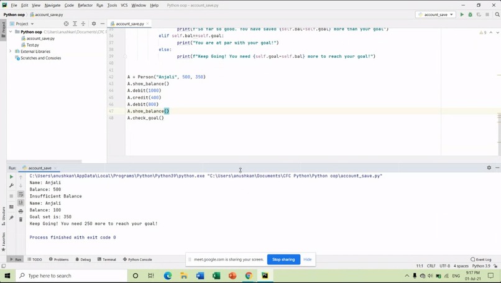
Task: Toggle Project side tool window stripe
Action: pyautogui.click(x=4, y=29)
